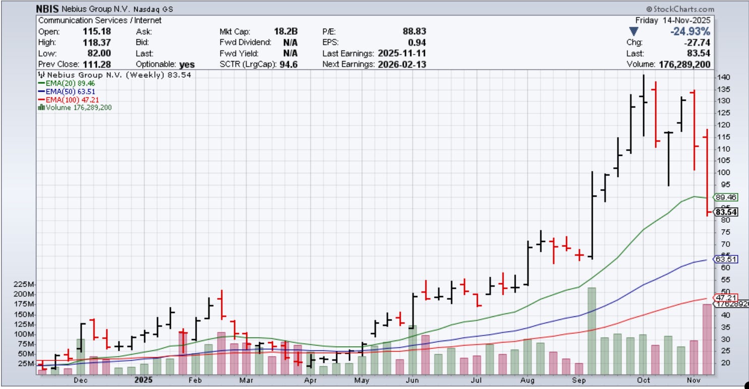The image size is (749, 389).
Task: Click the -24.93% percent change figure
Action: coord(691,31)
